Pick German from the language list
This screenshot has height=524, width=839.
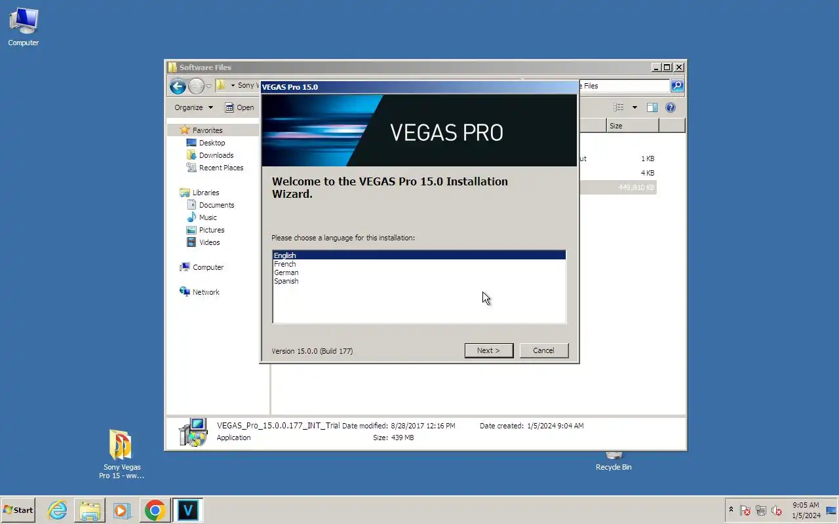coord(419,272)
